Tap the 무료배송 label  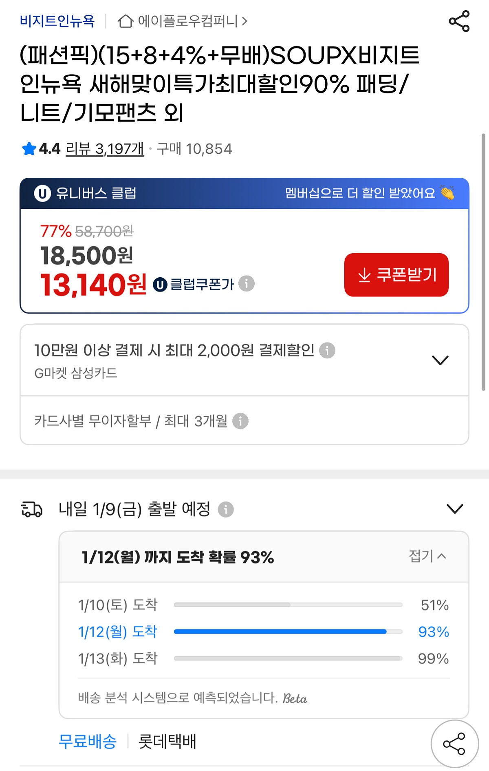pyautogui.click(x=87, y=741)
